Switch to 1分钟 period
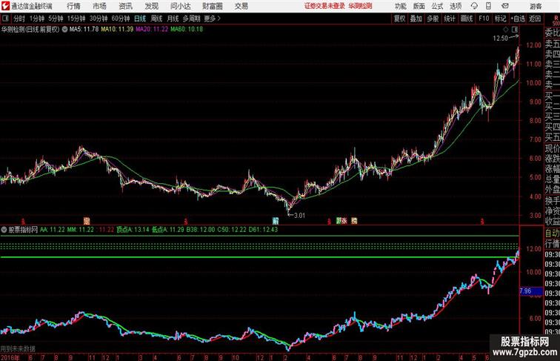 pyautogui.click(x=37, y=19)
